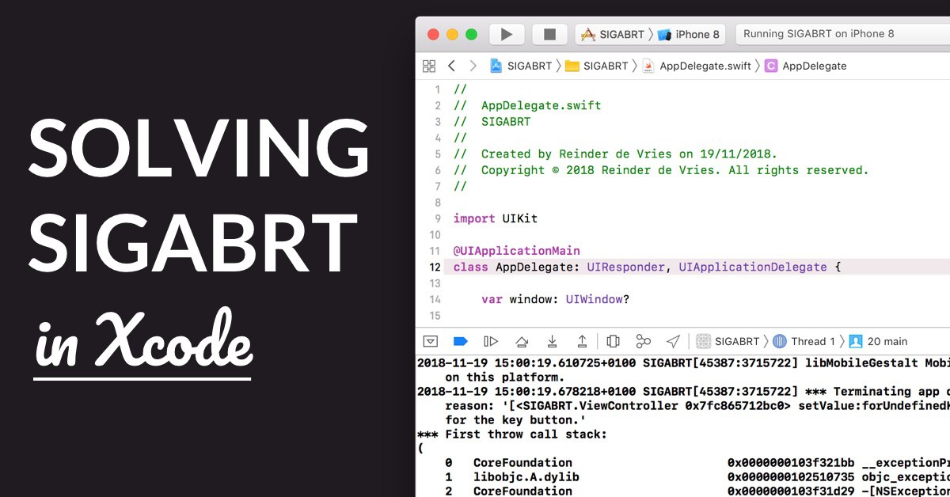950x497 pixels.
Task: Go back with the left chevron
Action: click(451, 66)
